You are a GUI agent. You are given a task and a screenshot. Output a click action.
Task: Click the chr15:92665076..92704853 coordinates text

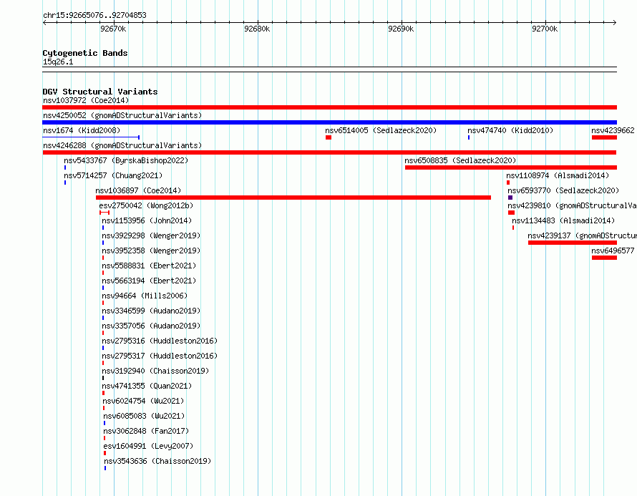click(x=94, y=15)
